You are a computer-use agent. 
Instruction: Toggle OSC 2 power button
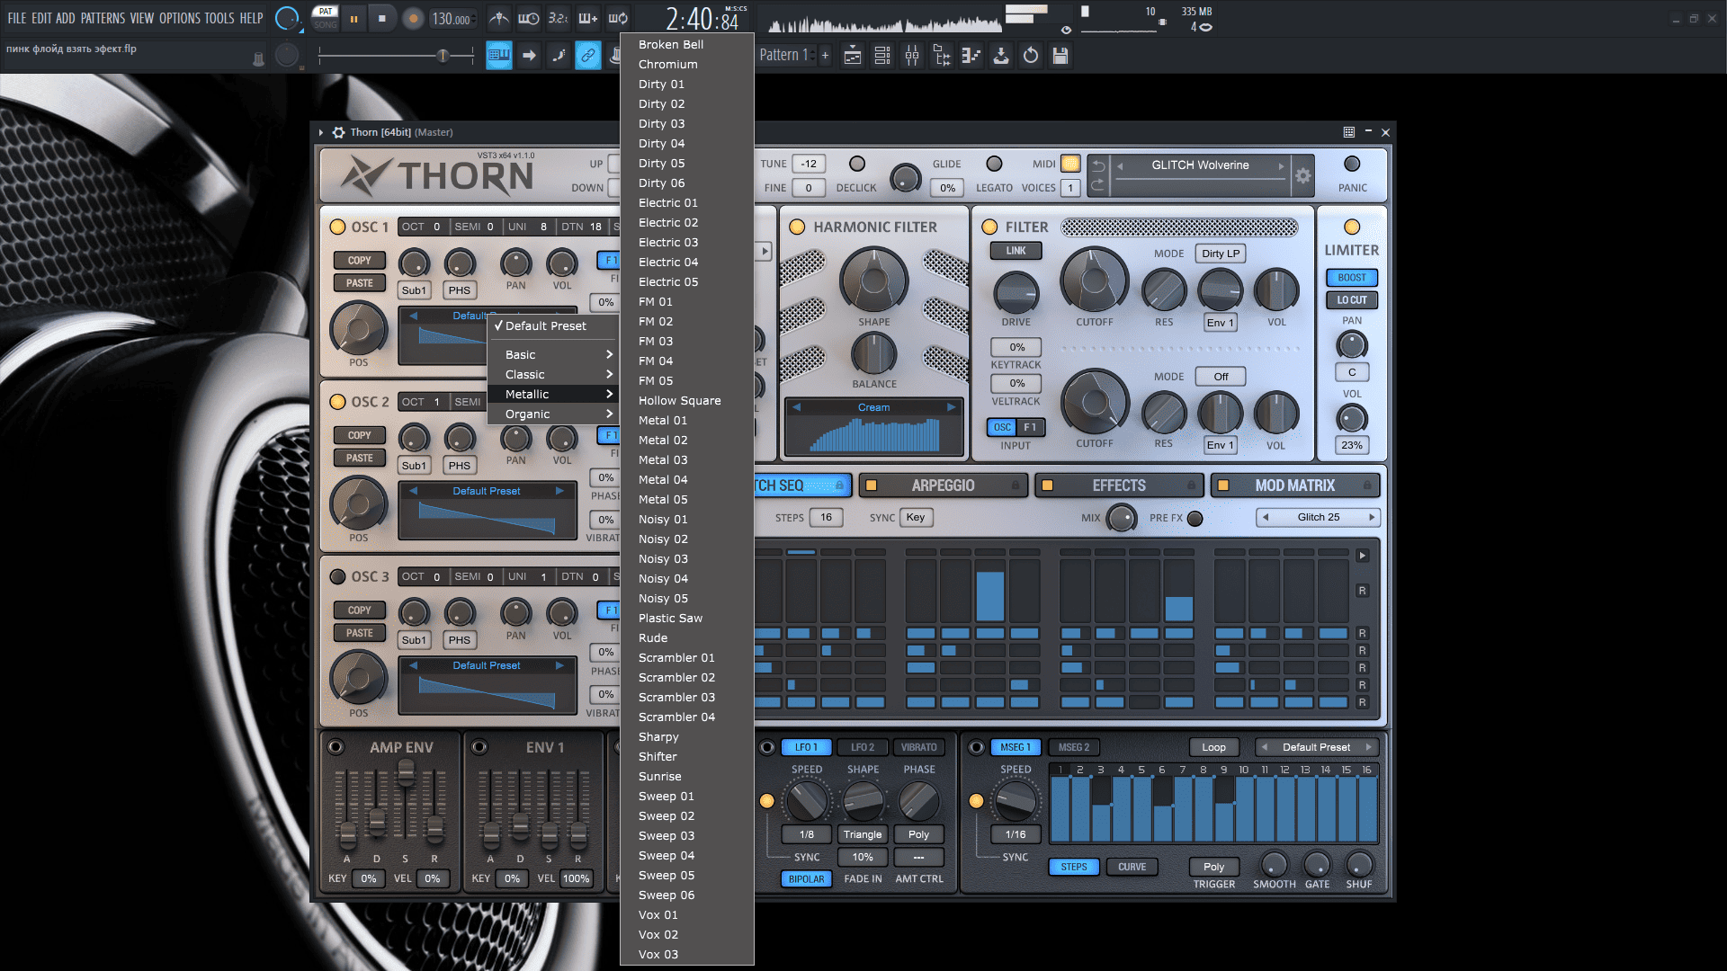337,402
